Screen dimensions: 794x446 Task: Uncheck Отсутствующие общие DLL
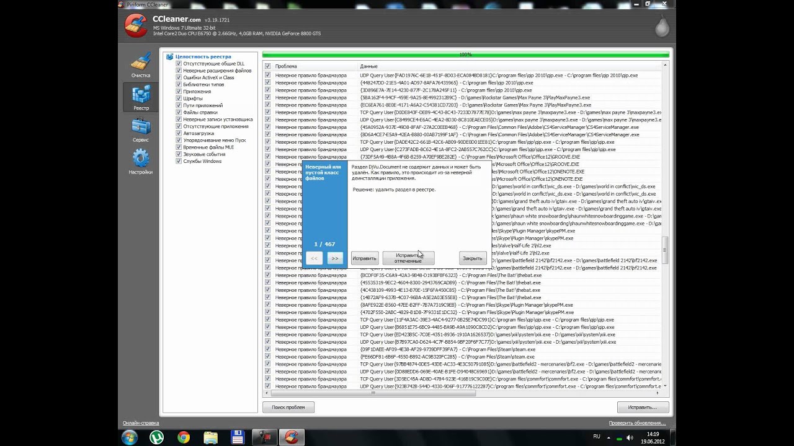pyautogui.click(x=179, y=63)
